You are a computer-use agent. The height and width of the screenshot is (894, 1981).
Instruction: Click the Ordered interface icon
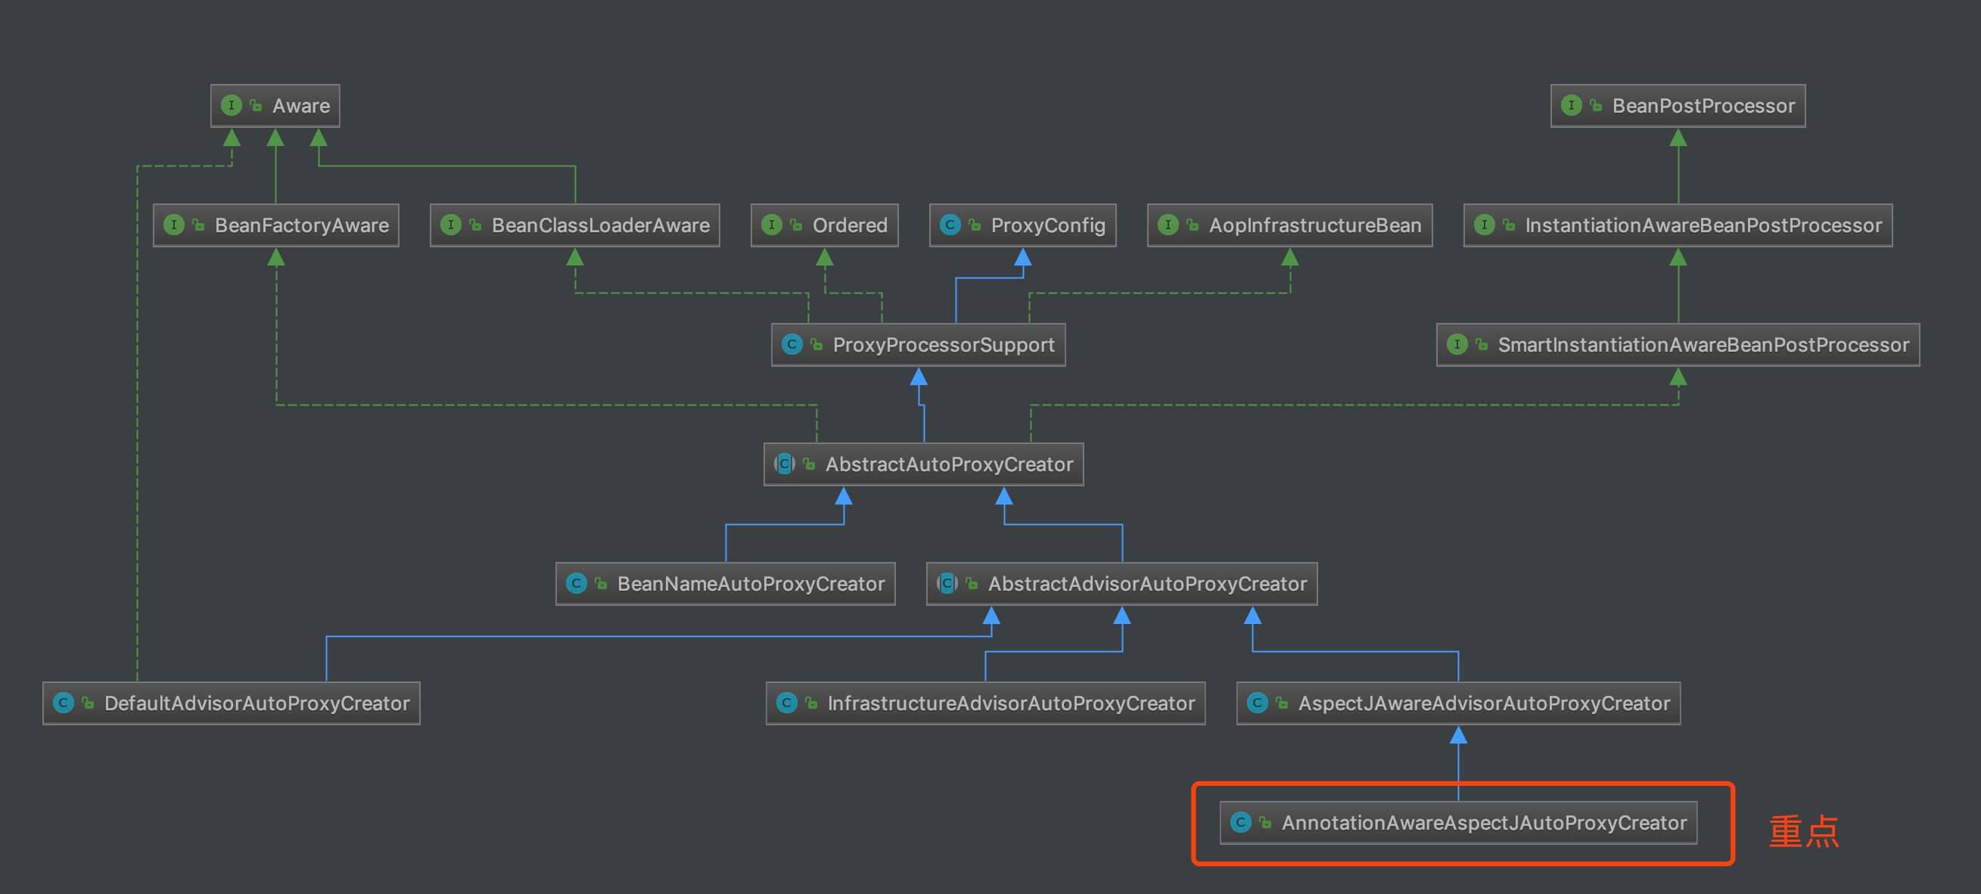[x=771, y=225]
